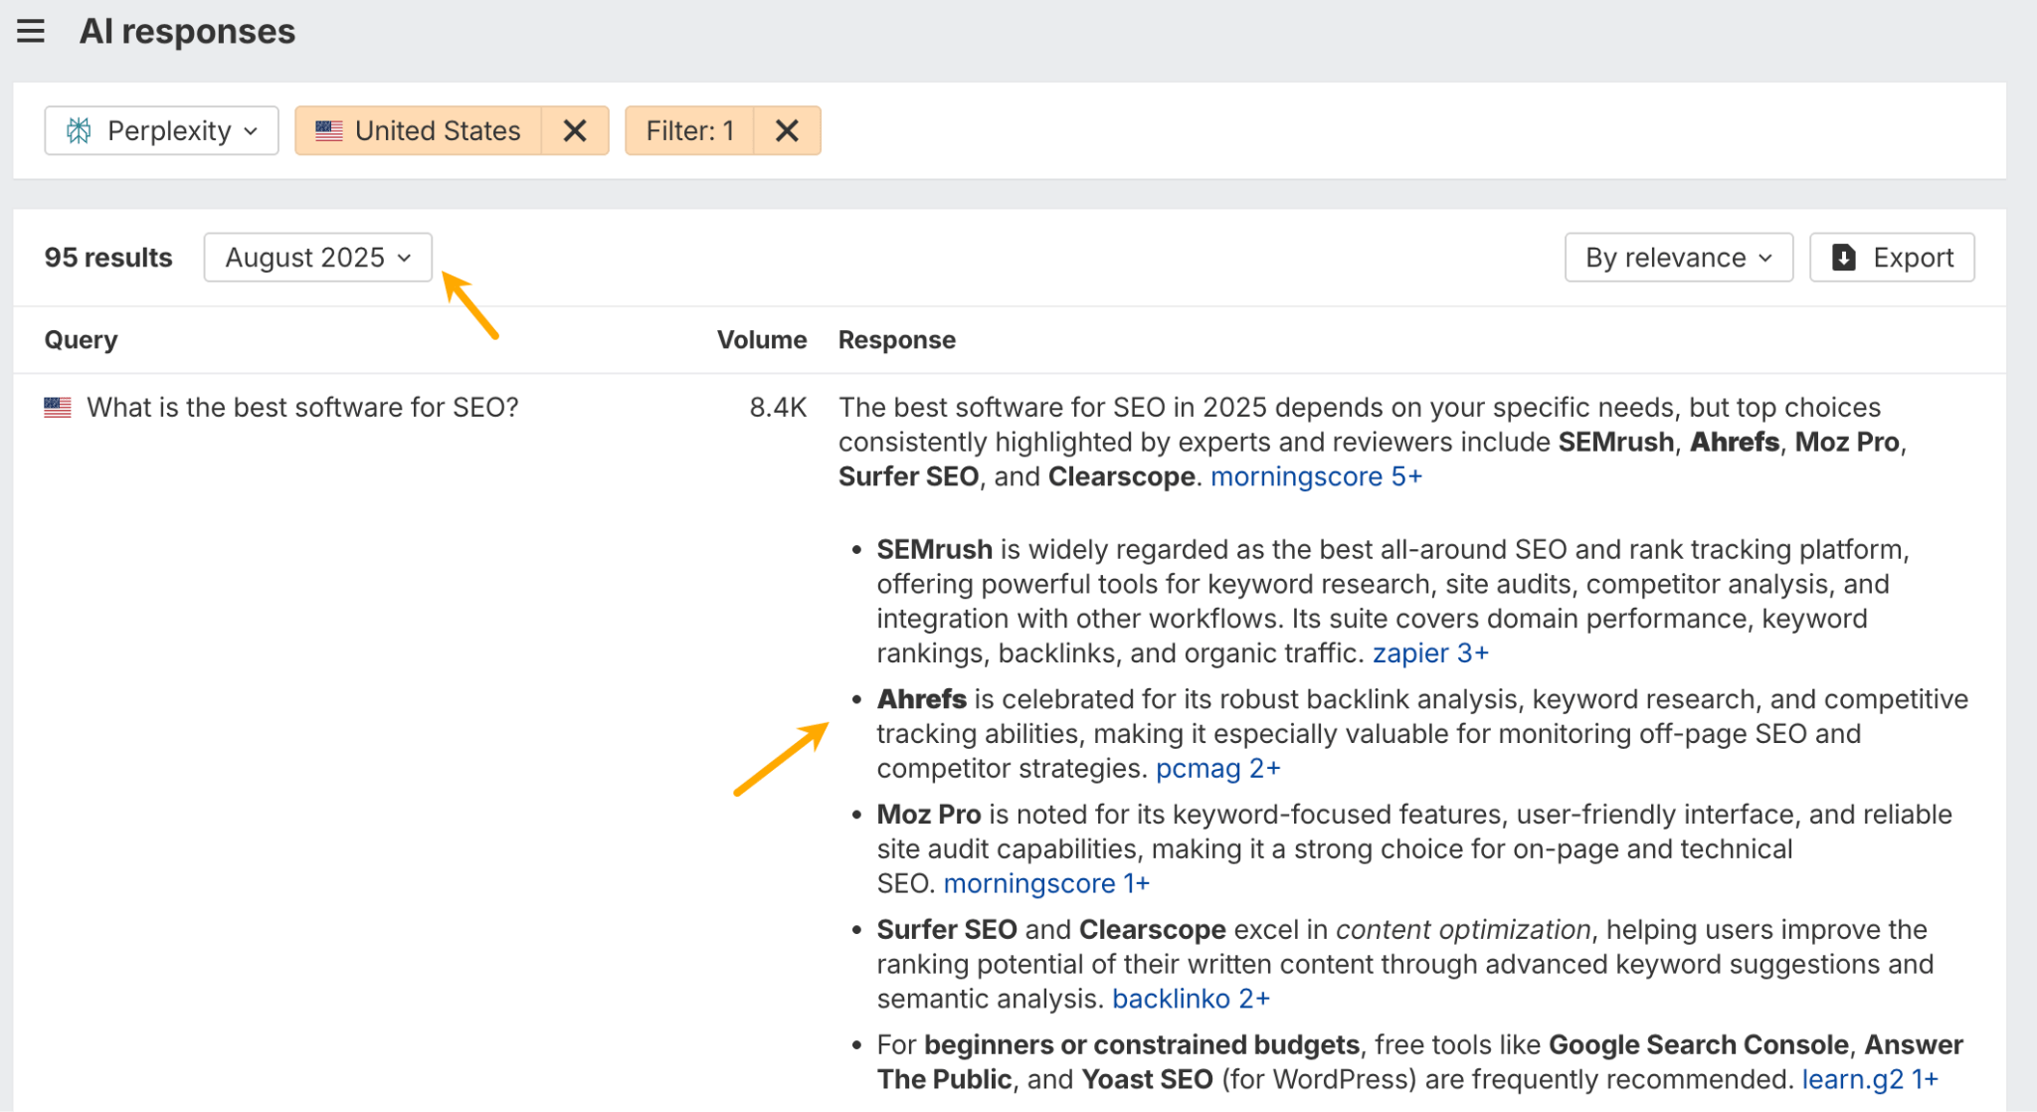Click the Volume column header
2037x1112 pixels.
coord(762,339)
